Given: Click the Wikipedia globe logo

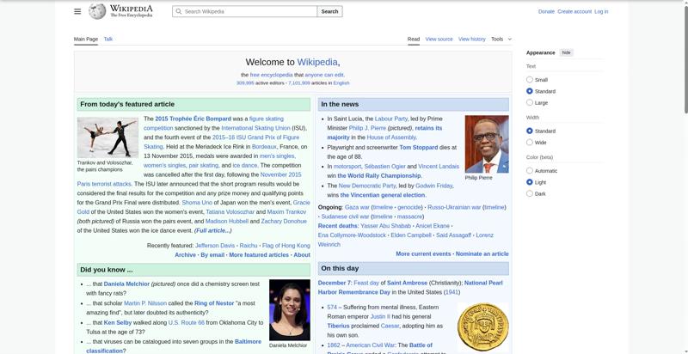Looking at the screenshot, I should (97, 11).
